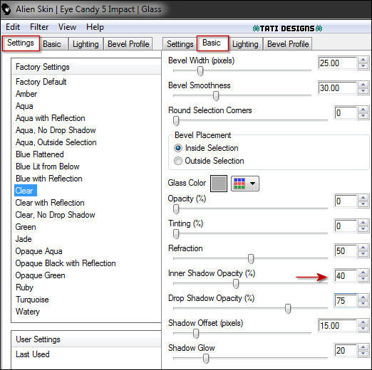
Task: Decrease Bevel Smoothness with down spinner arrow
Action: coord(363,91)
